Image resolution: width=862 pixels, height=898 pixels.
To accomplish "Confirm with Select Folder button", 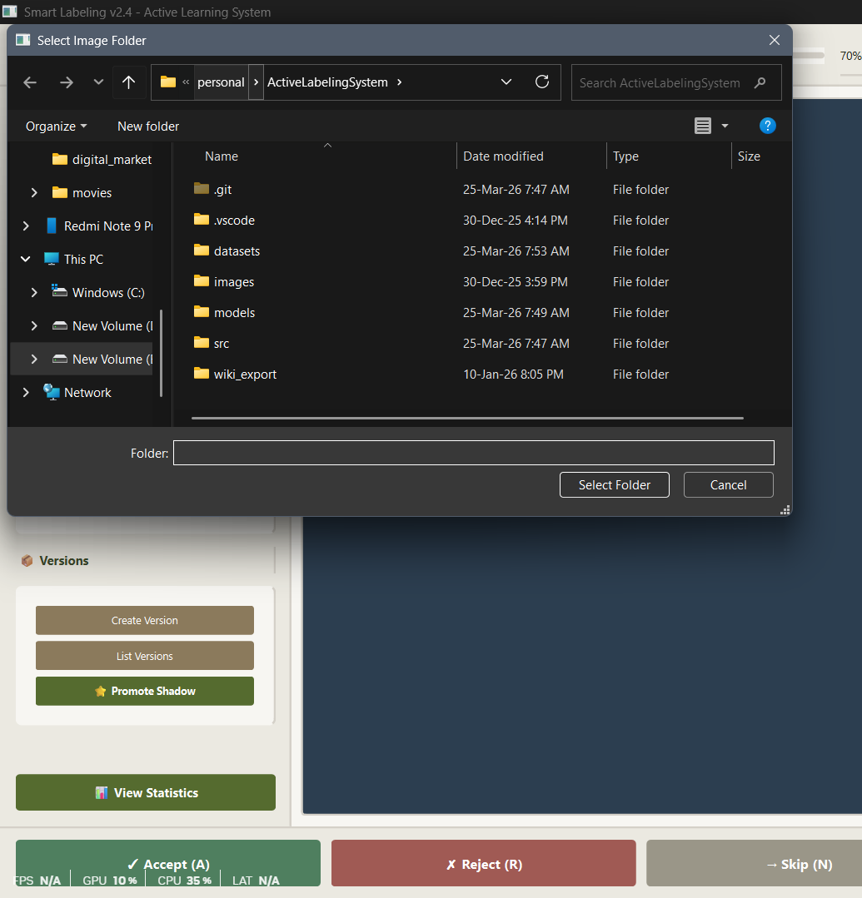I will pos(615,485).
